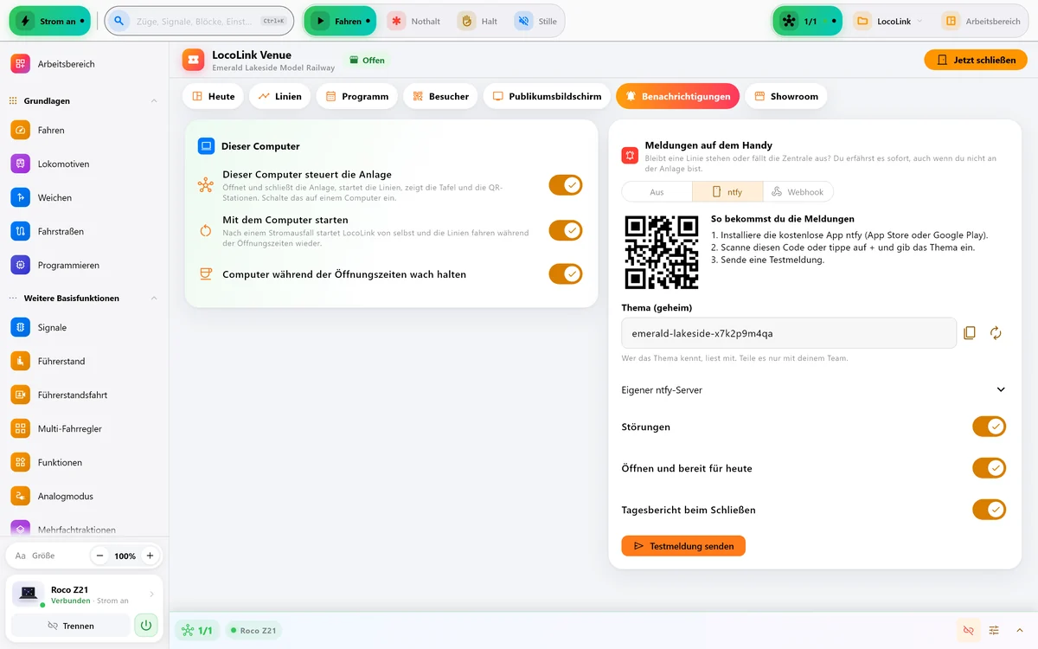Viewport: 1038px width, 649px height.
Task: Open Weichen in the sidebar
Action: pos(84,197)
